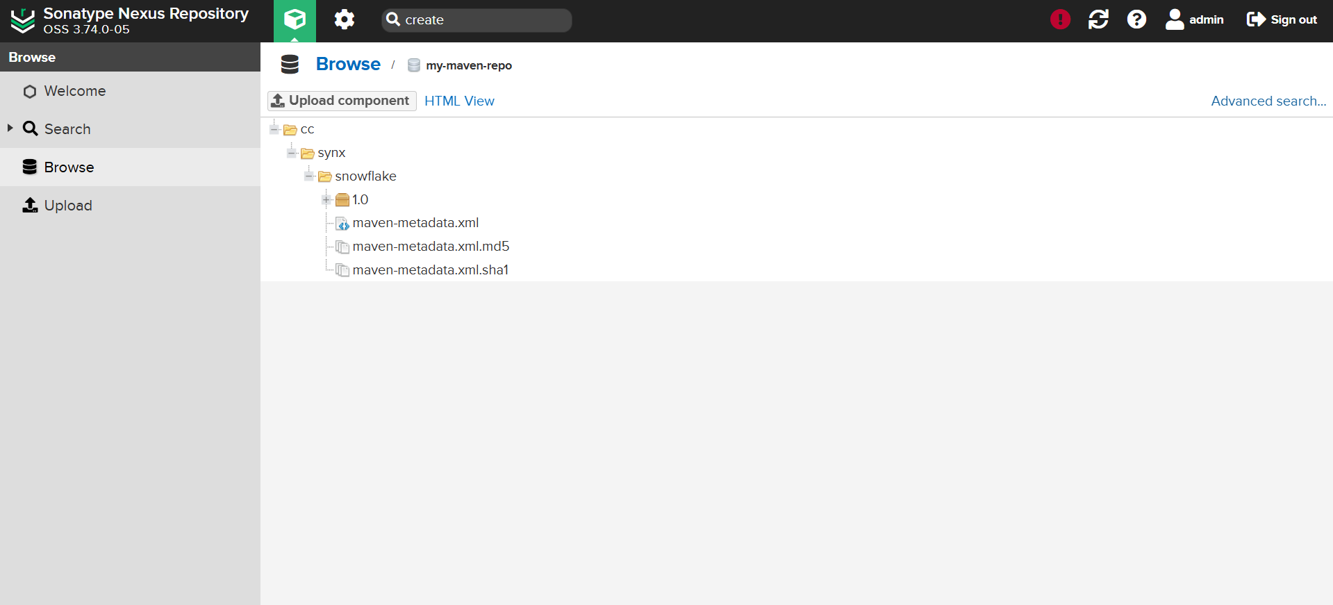Click the admin username label
The height and width of the screenshot is (605, 1333).
[x=1207, y=19]
